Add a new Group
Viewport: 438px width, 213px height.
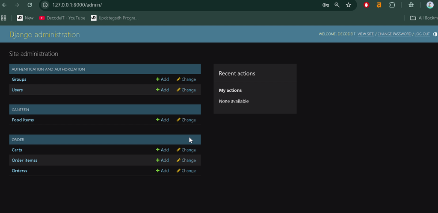tap(162, 79)
